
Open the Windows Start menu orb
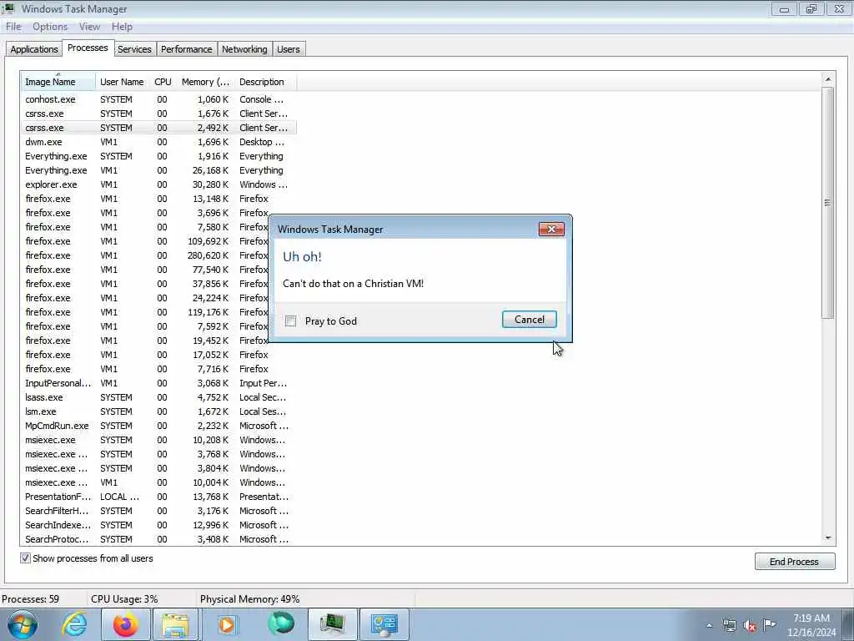[23, 624]
